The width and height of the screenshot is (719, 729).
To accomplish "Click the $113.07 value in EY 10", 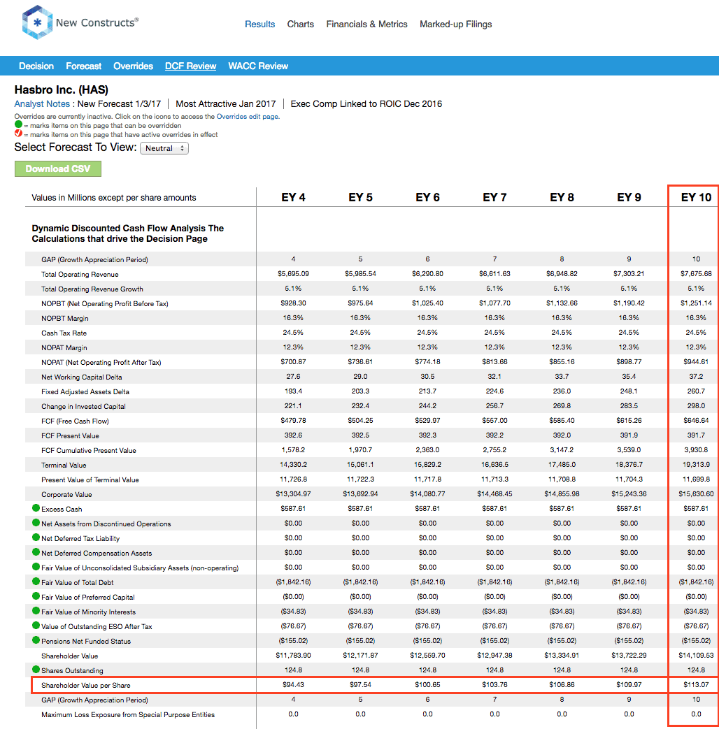I will point(696,684).
